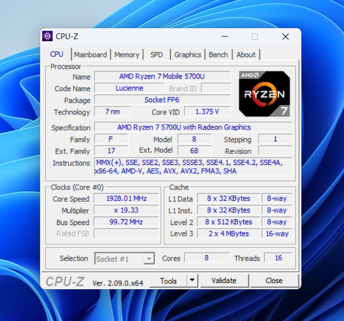Click the L1 Inst. size 8 x 32 KBytes
Screen dimensions: 344x321
(x=229, y=210)
